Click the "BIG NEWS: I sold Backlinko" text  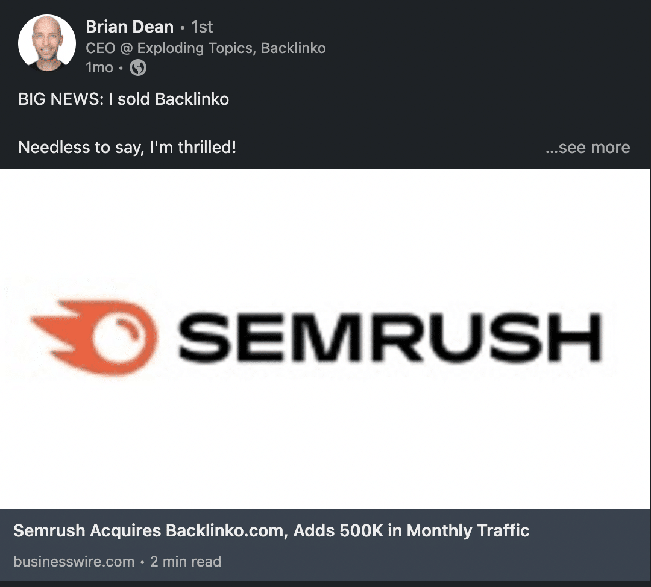click(124, 99)
